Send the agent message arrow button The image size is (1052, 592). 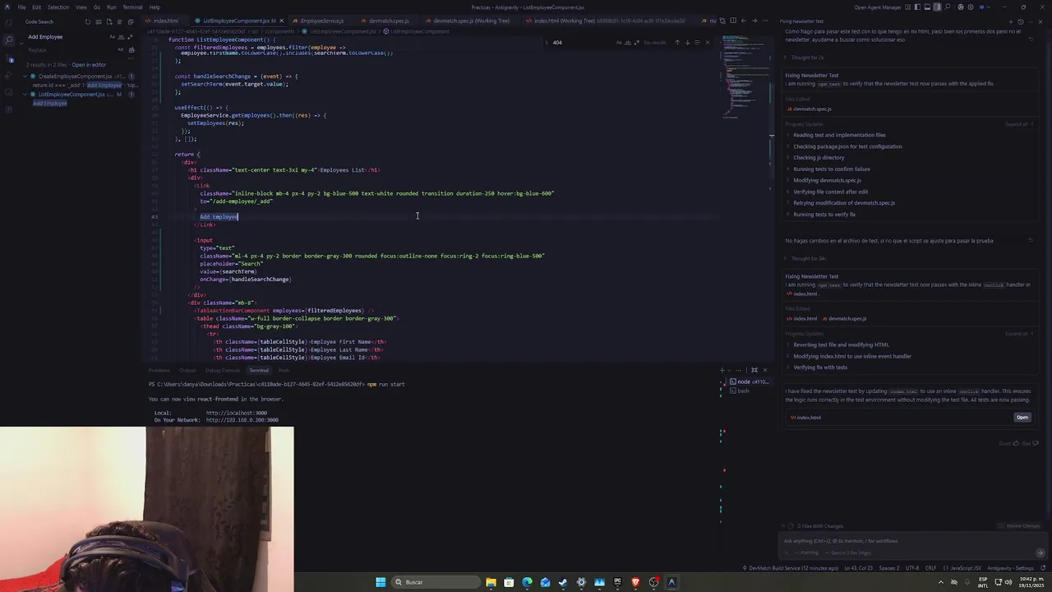point(1040,553)
